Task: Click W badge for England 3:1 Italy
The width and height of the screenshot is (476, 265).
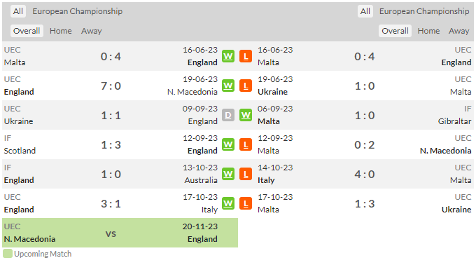Action: [228, 203]
